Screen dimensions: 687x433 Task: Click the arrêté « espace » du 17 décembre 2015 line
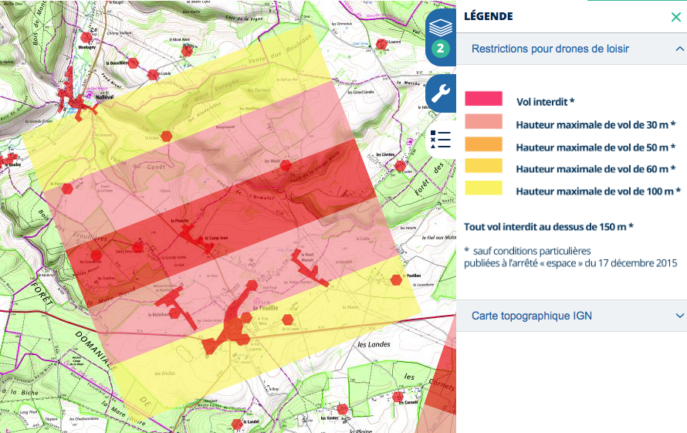click(x=570, y=263)
